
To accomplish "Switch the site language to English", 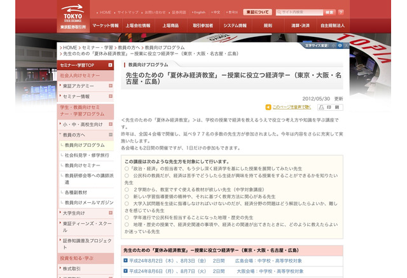I will point(200,12).
